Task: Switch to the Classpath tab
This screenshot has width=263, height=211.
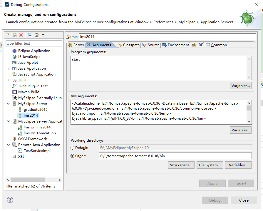Action: pos(128,45)
